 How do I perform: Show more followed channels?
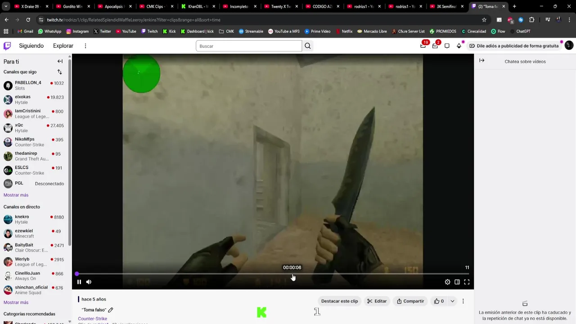tap(16, 195)
